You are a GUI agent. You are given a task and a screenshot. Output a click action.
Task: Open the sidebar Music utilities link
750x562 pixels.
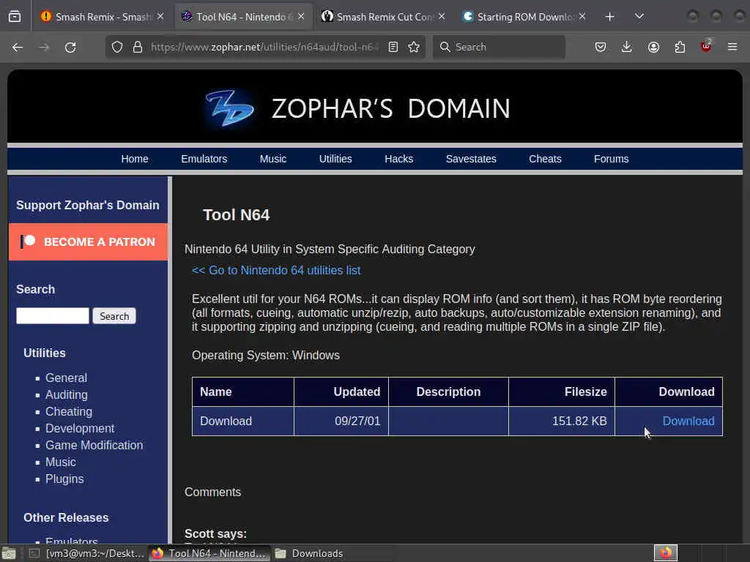[x=61, y=462]
